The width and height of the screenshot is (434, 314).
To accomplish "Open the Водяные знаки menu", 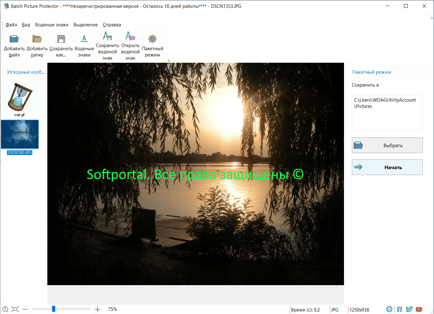I will coord(52,25).
